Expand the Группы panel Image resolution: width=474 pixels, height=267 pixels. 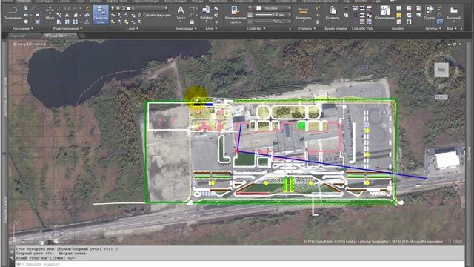[433, 28]
